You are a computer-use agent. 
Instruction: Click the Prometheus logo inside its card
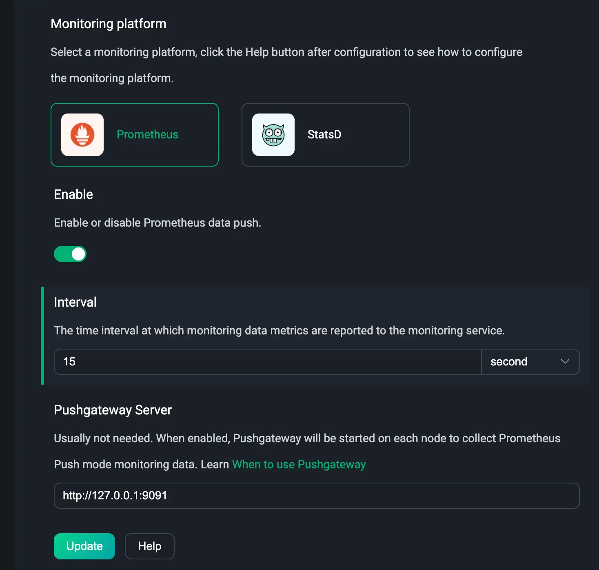[82, 135]
